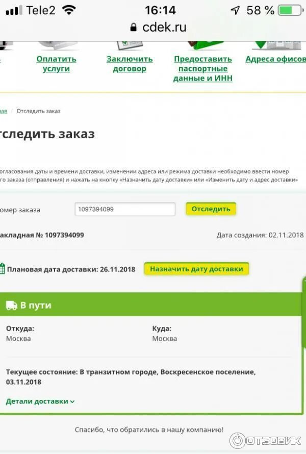The image size is (306, 454).
Task: Tap the Wi-Fi status icon
Action: 69,10
